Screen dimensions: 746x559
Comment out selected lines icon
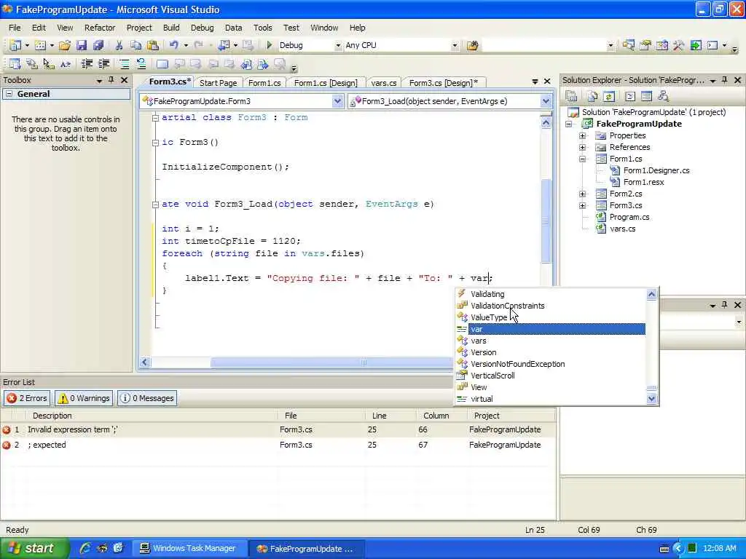tap(124, 64)
